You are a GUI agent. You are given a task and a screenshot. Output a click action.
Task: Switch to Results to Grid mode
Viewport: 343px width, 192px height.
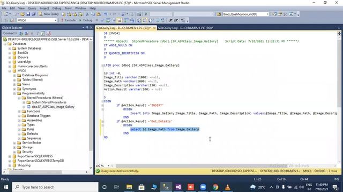tap(145, 20)
